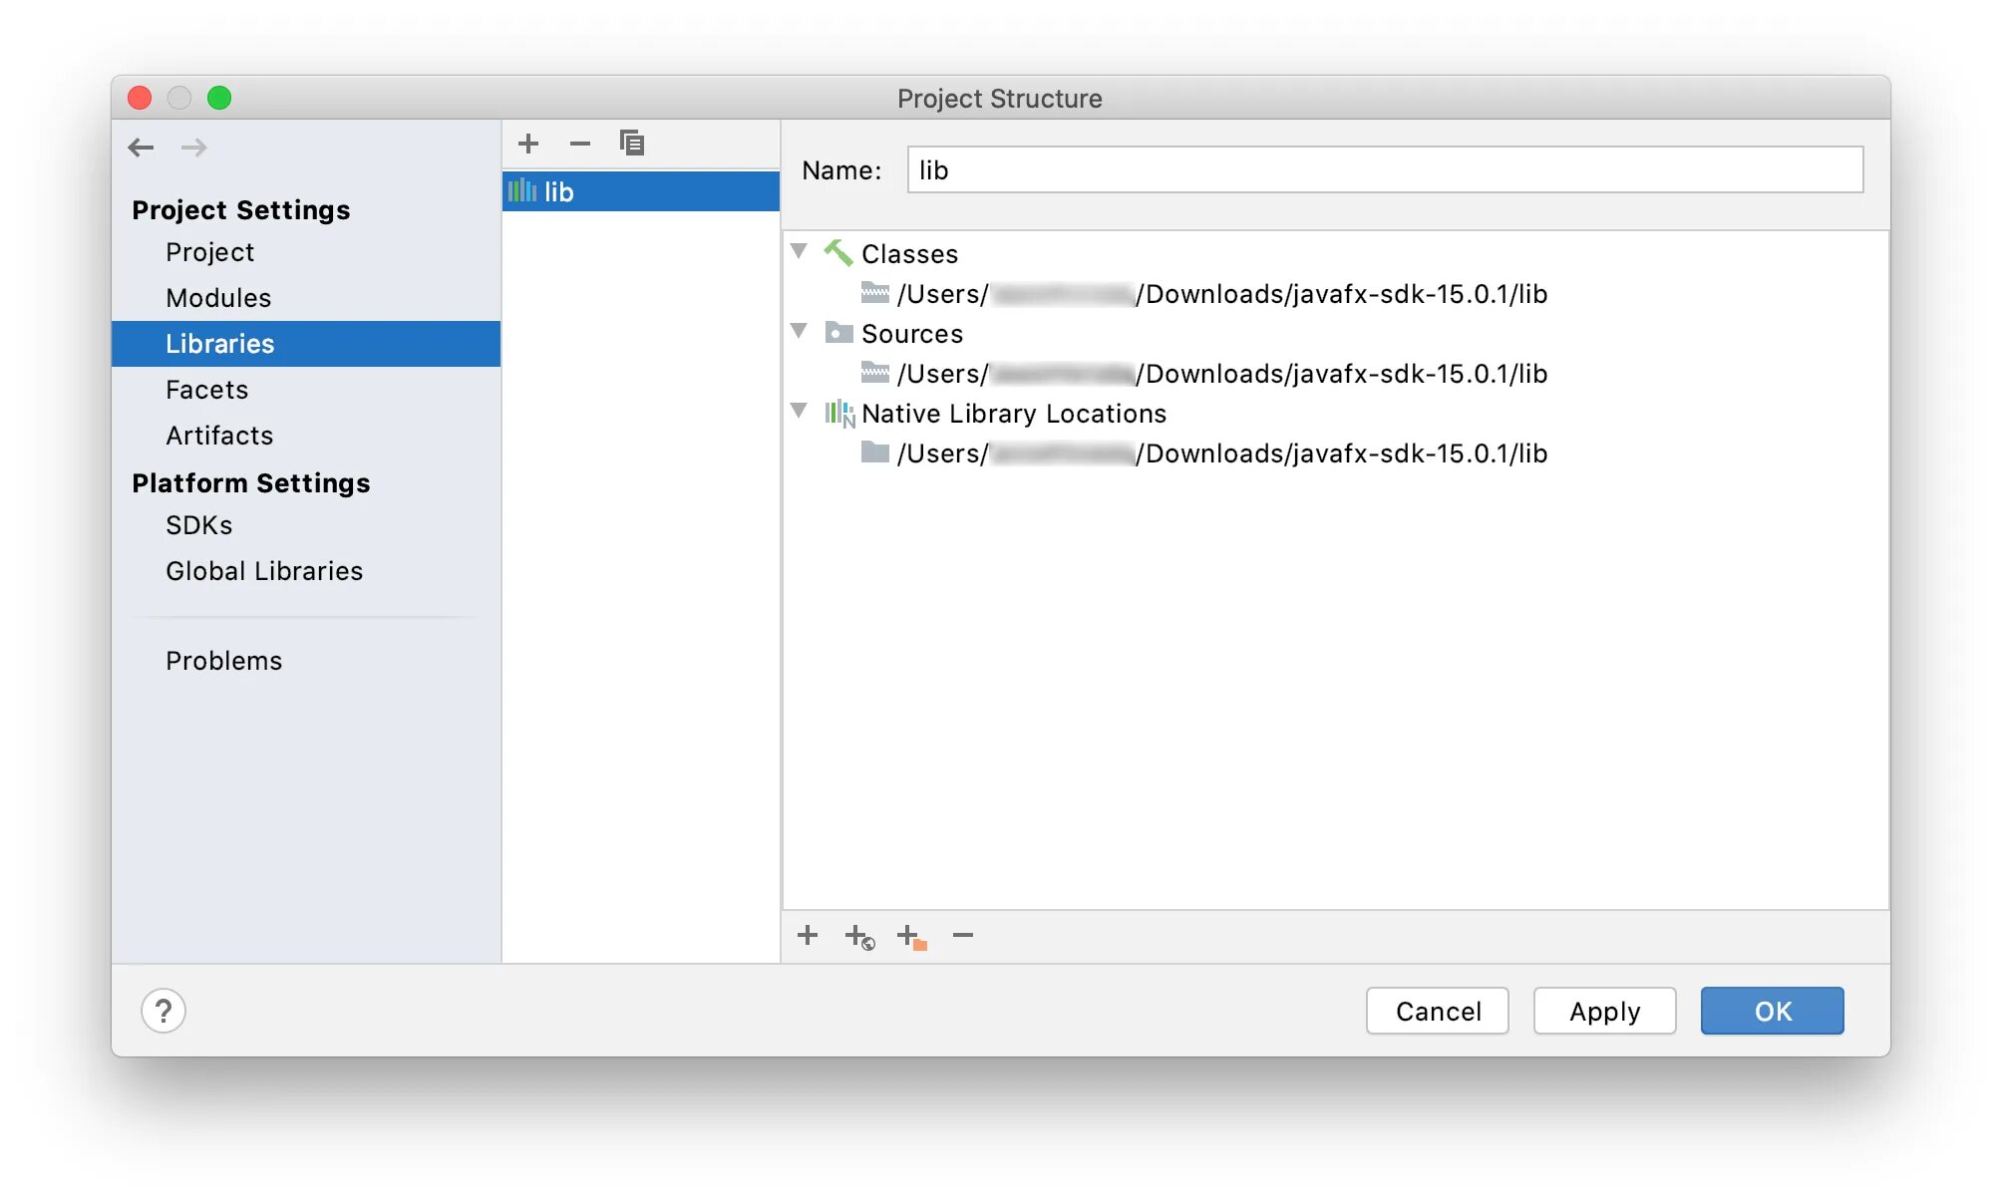Open the Artifacts settings page
The image size is (2002, 1204).
click(x=219, y=436)
